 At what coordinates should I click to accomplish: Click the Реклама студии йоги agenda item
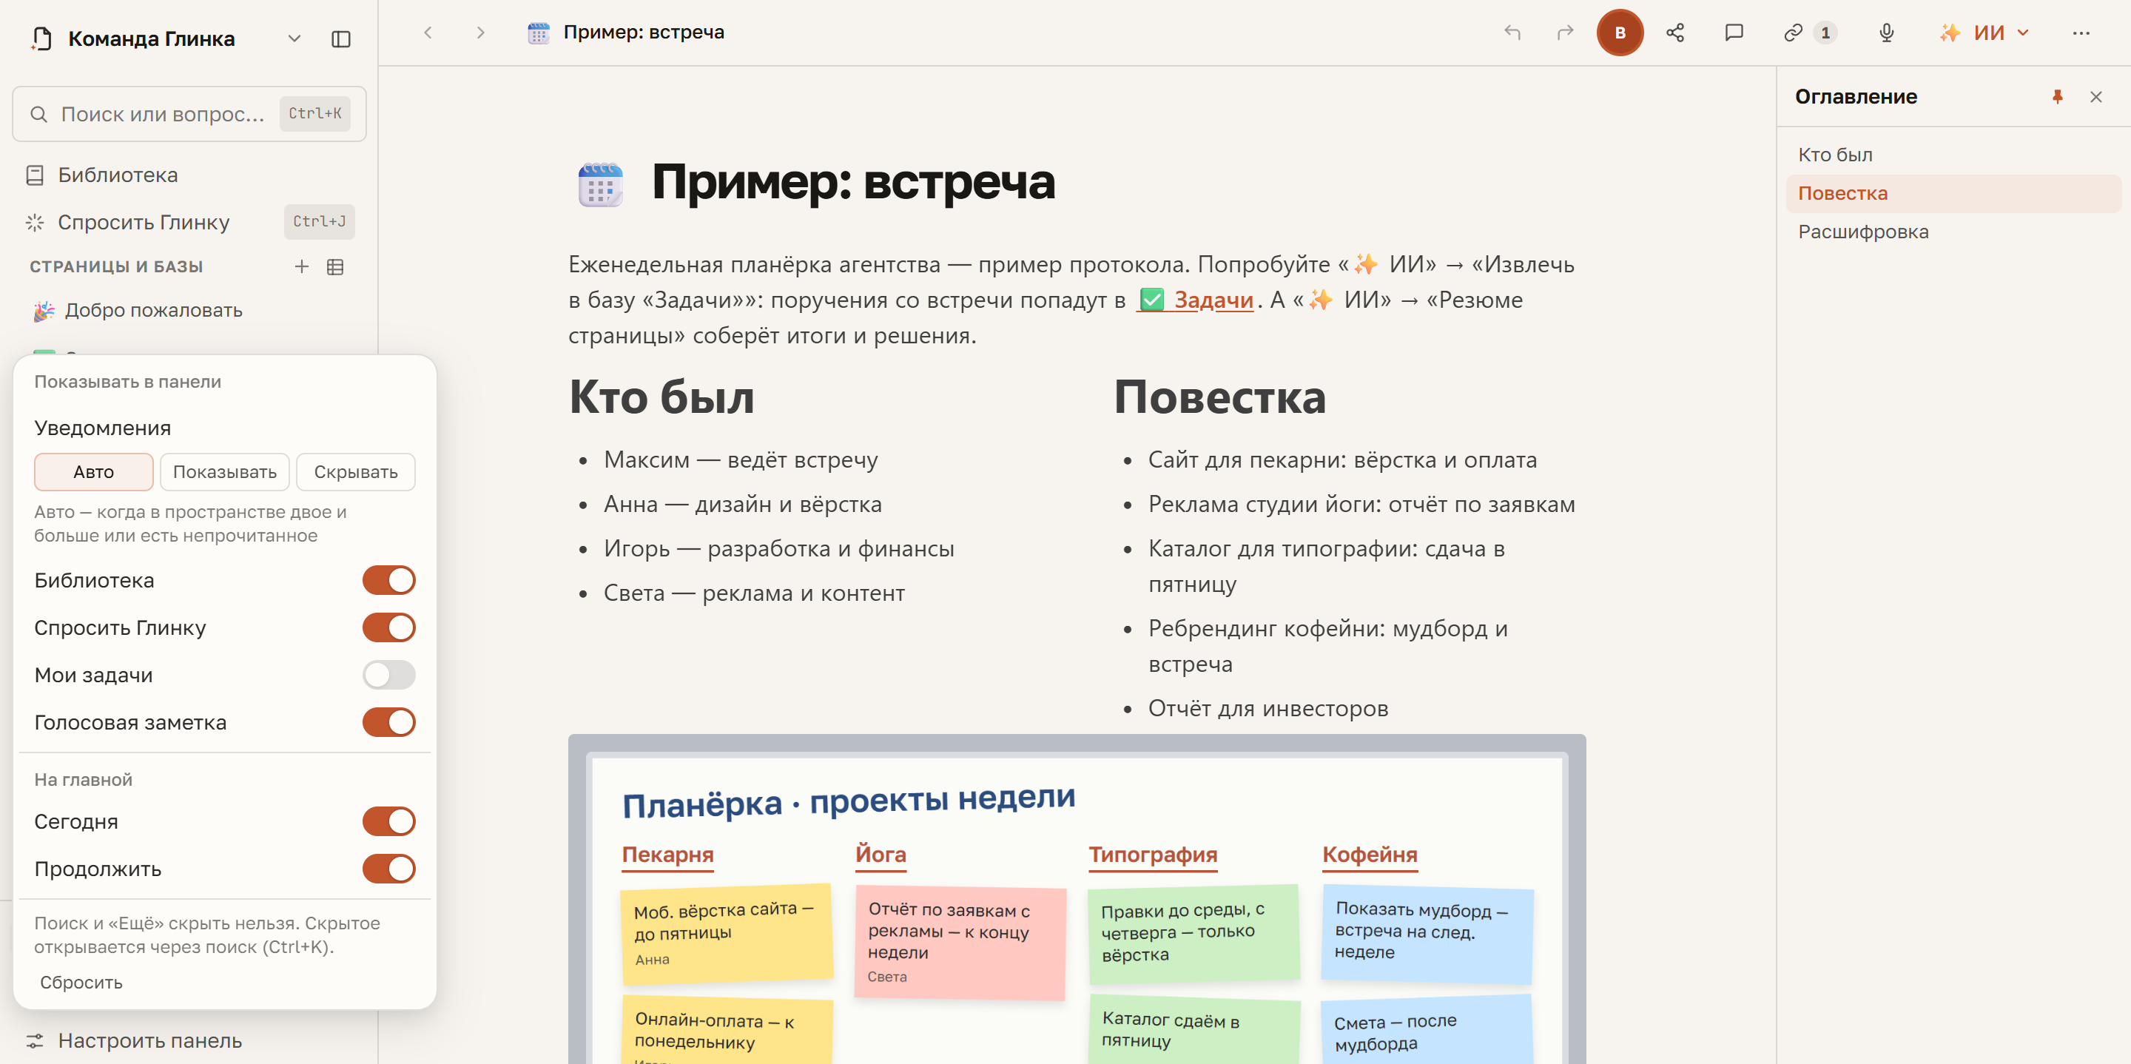click(x=1361, y=505)
